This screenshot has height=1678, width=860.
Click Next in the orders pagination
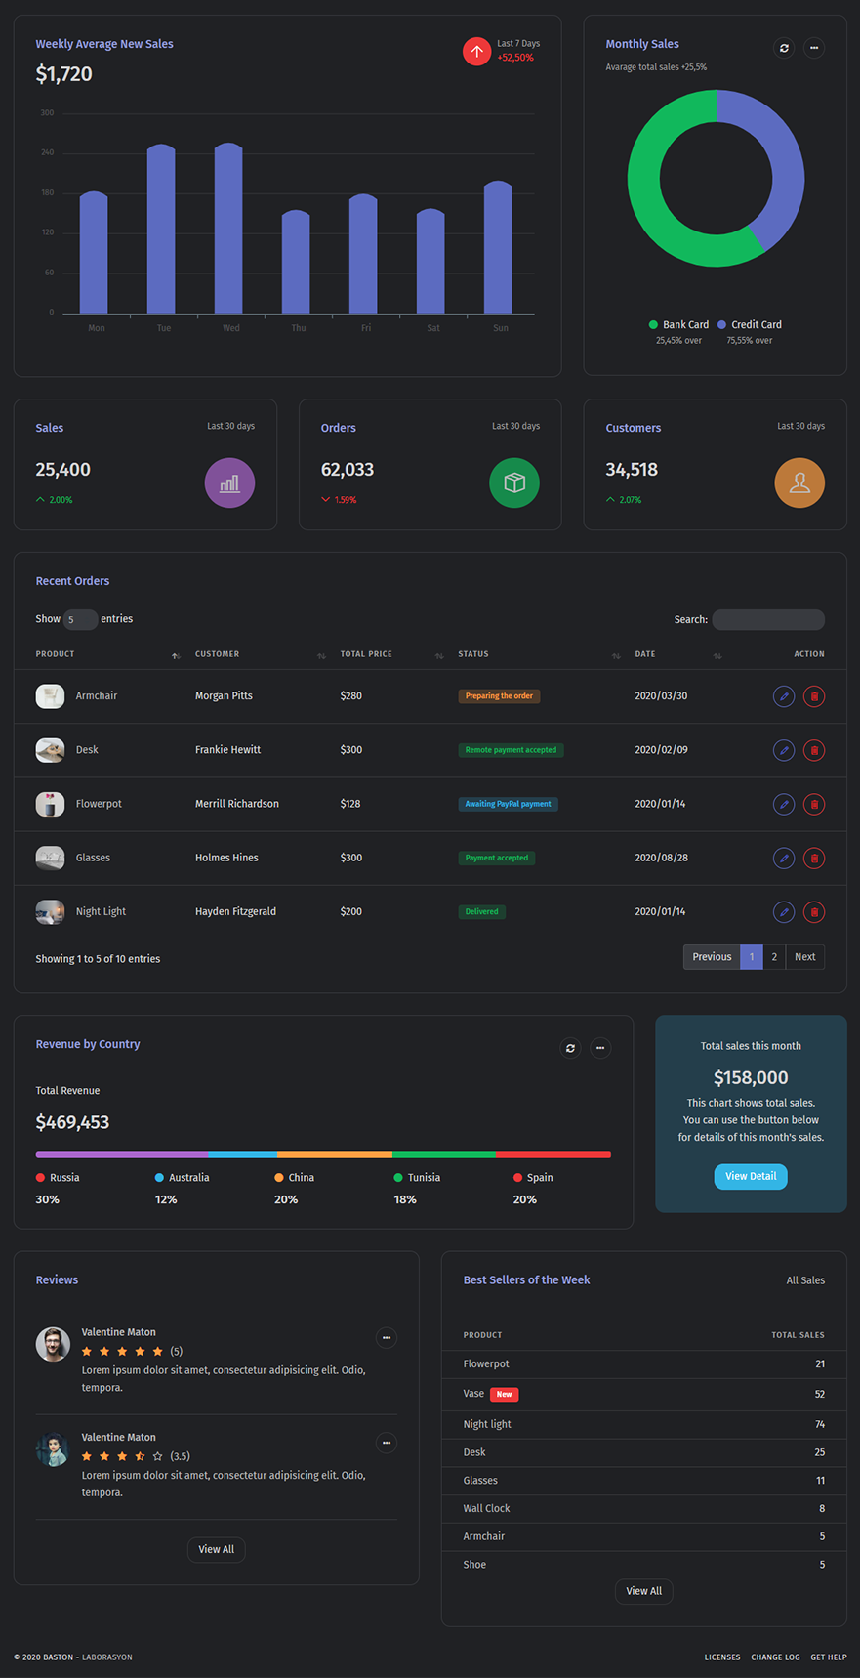[804, 957]
